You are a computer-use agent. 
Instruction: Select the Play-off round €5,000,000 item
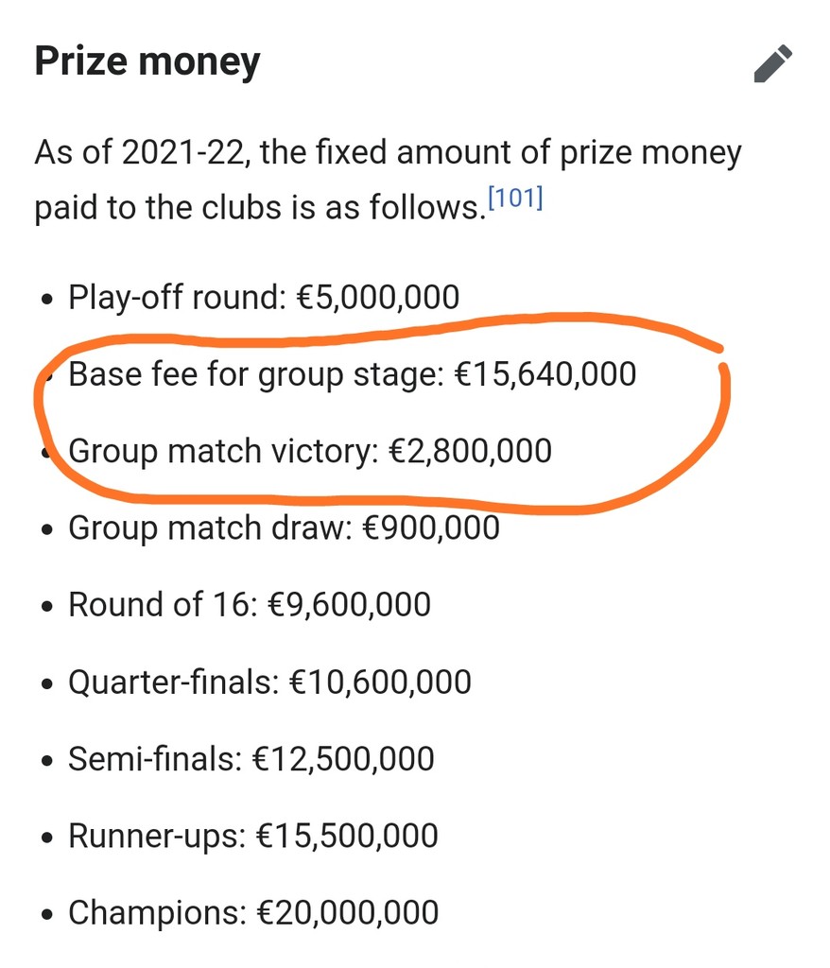tap(264, 298)
